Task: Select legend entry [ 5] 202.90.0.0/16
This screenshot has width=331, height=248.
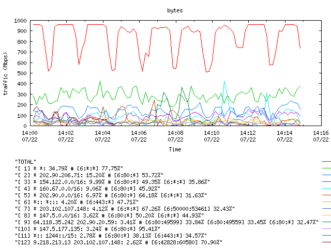Action: [111, 195]
